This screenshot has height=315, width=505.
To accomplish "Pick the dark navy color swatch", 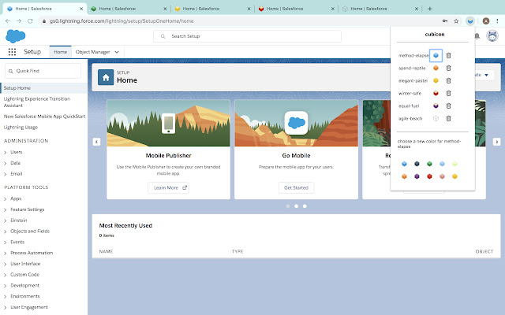I will tap(417, 164).
